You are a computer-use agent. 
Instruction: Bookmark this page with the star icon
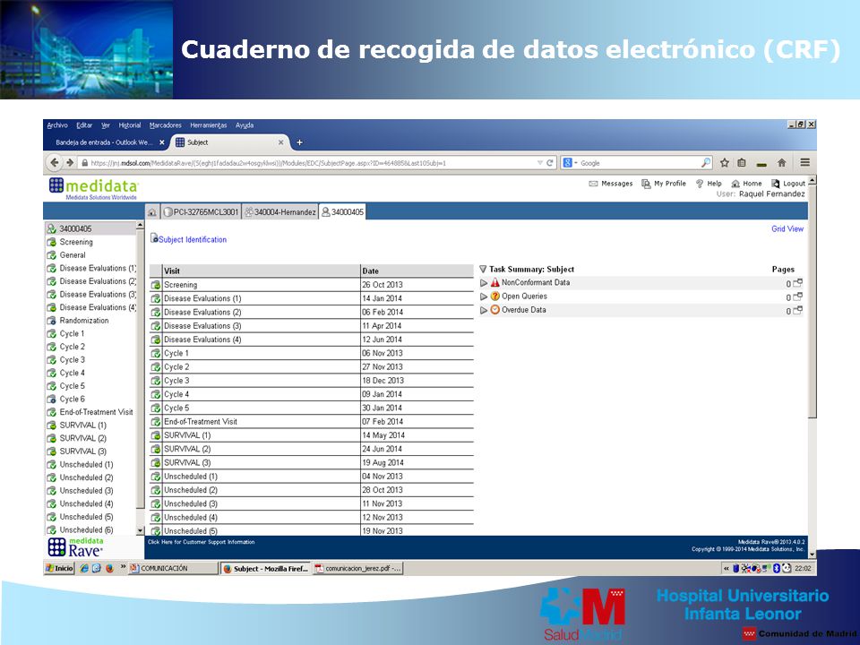pos(725,163)
